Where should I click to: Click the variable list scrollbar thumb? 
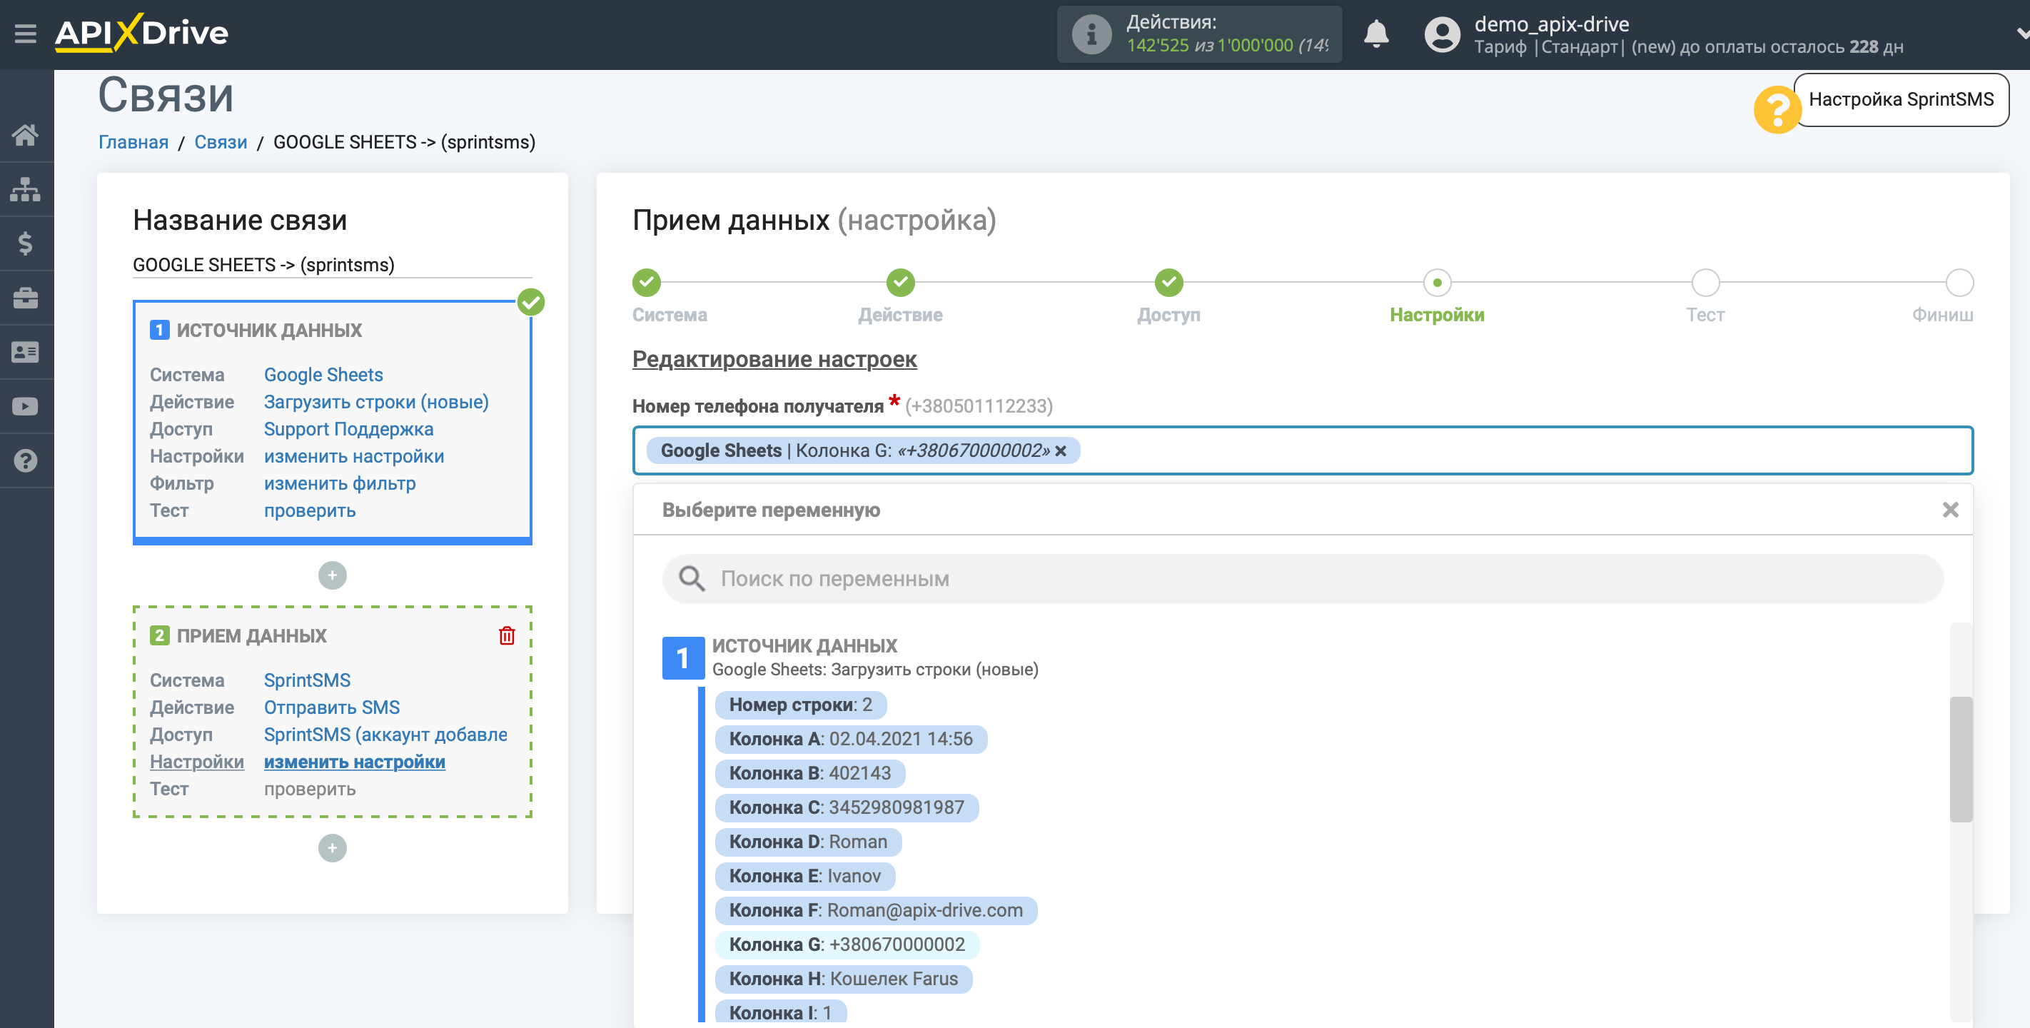pyautogui.click(x=1961, y=759)
